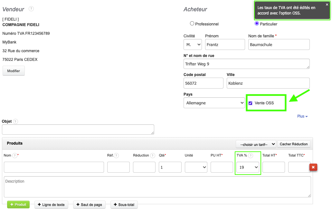Click the help icon beside Réf. column
332x210 pixels.
tap(116, 156)
